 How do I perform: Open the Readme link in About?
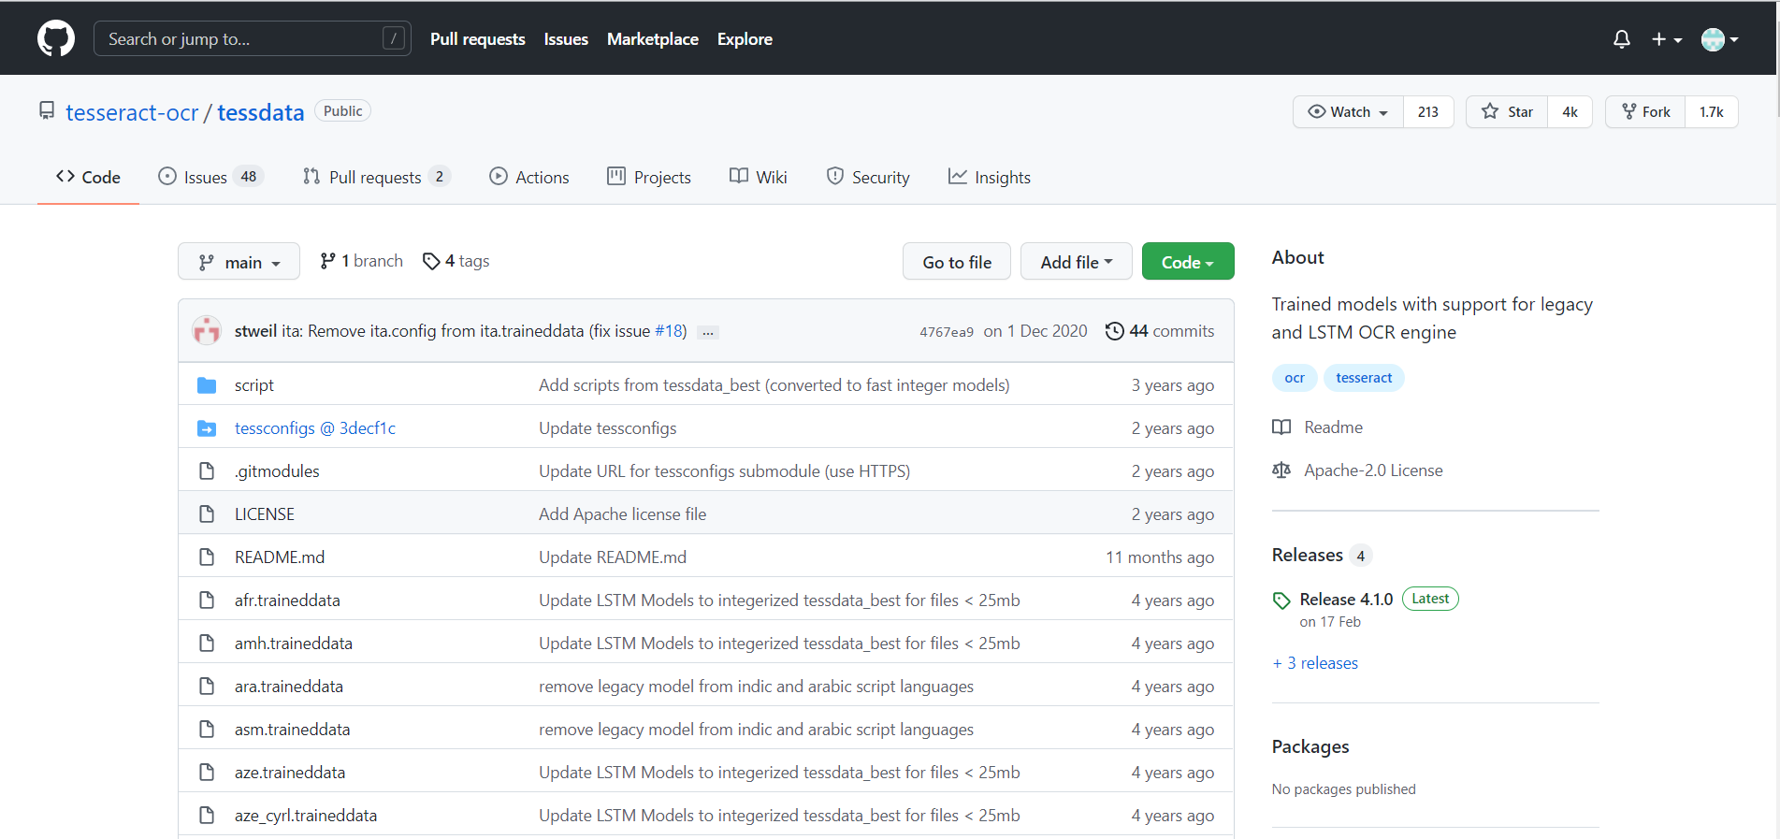[1318, 427]
